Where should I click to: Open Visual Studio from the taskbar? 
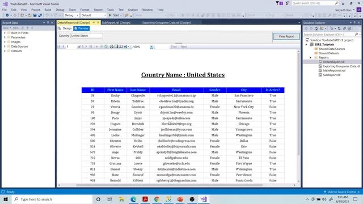pos(204,199)
